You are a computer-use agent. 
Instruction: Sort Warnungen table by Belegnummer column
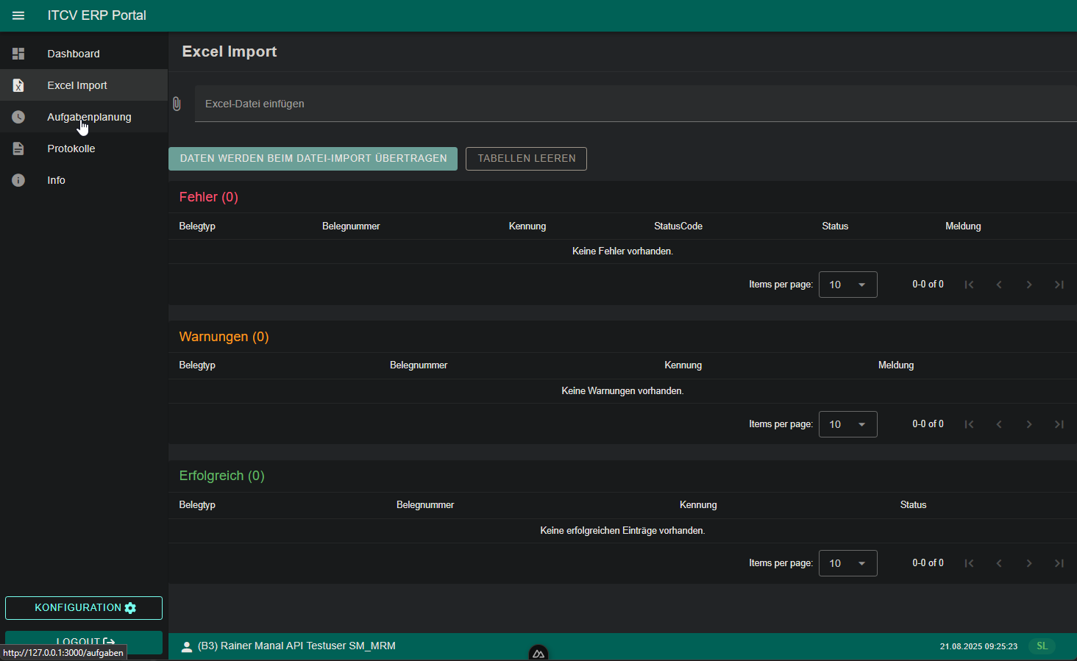pos(418,365)
